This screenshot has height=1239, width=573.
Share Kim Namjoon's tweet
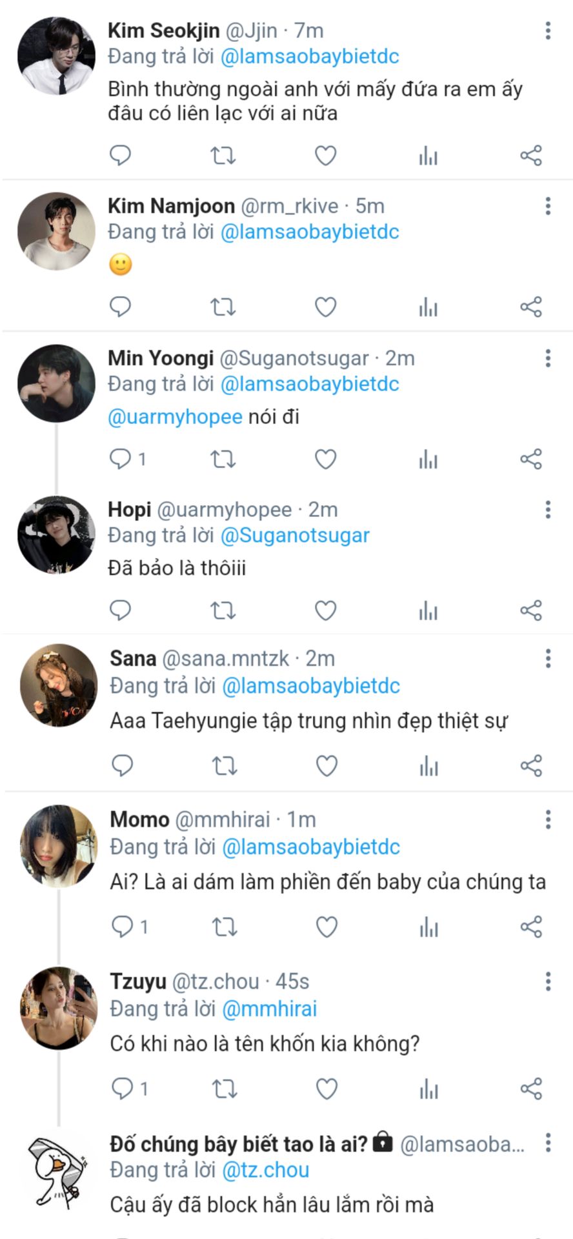(x=531, y=307)
